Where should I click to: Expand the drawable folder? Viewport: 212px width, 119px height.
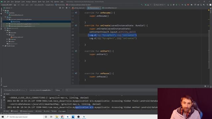pyautogui.click(x=7, y=32)
